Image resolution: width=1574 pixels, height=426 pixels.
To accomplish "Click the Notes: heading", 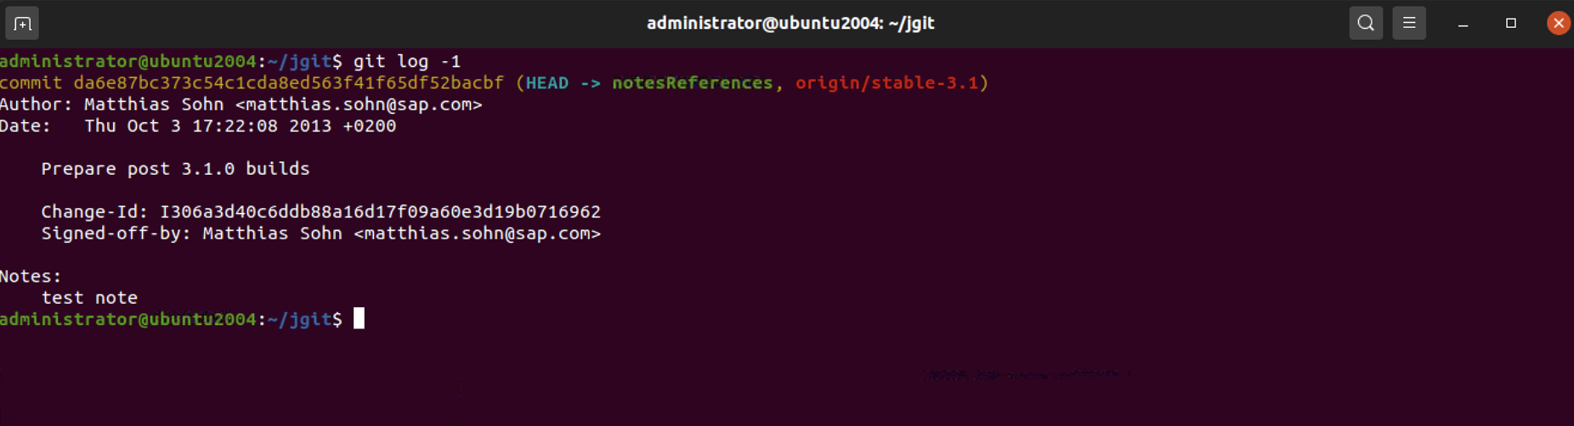I will coord(31,277).
